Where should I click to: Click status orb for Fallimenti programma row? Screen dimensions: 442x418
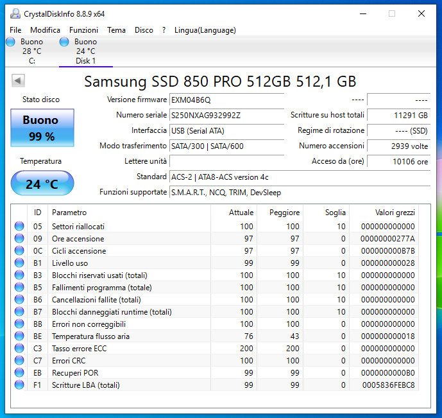pyautogui.click(x=19, y=287)
